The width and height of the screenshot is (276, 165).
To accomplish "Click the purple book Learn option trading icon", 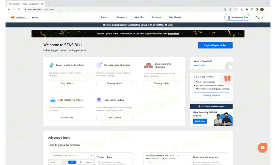I will coord(99,100).
